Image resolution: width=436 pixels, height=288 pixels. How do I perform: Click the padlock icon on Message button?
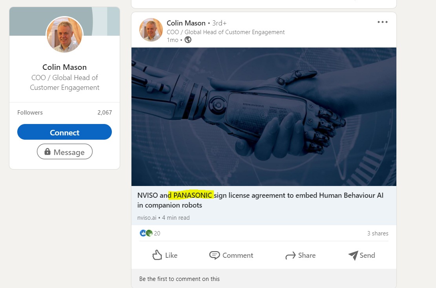click(47, 152)
